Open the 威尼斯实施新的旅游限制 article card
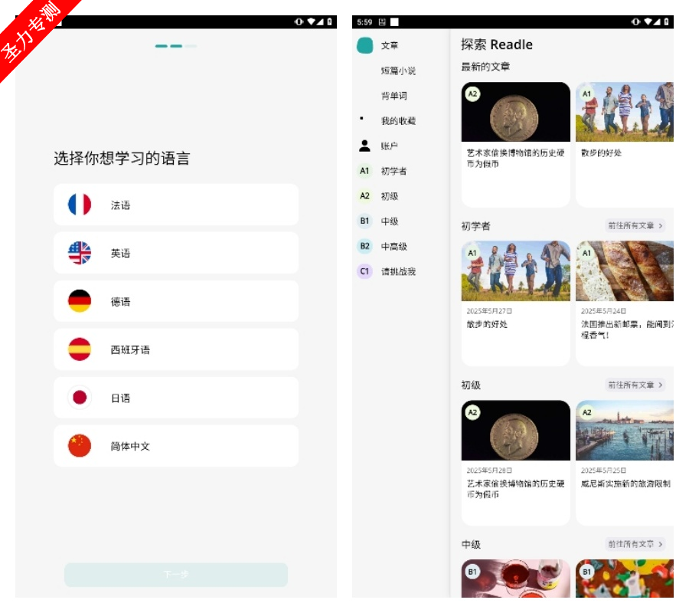The height and width of the screenshot is (613, 689). point(625,463)
